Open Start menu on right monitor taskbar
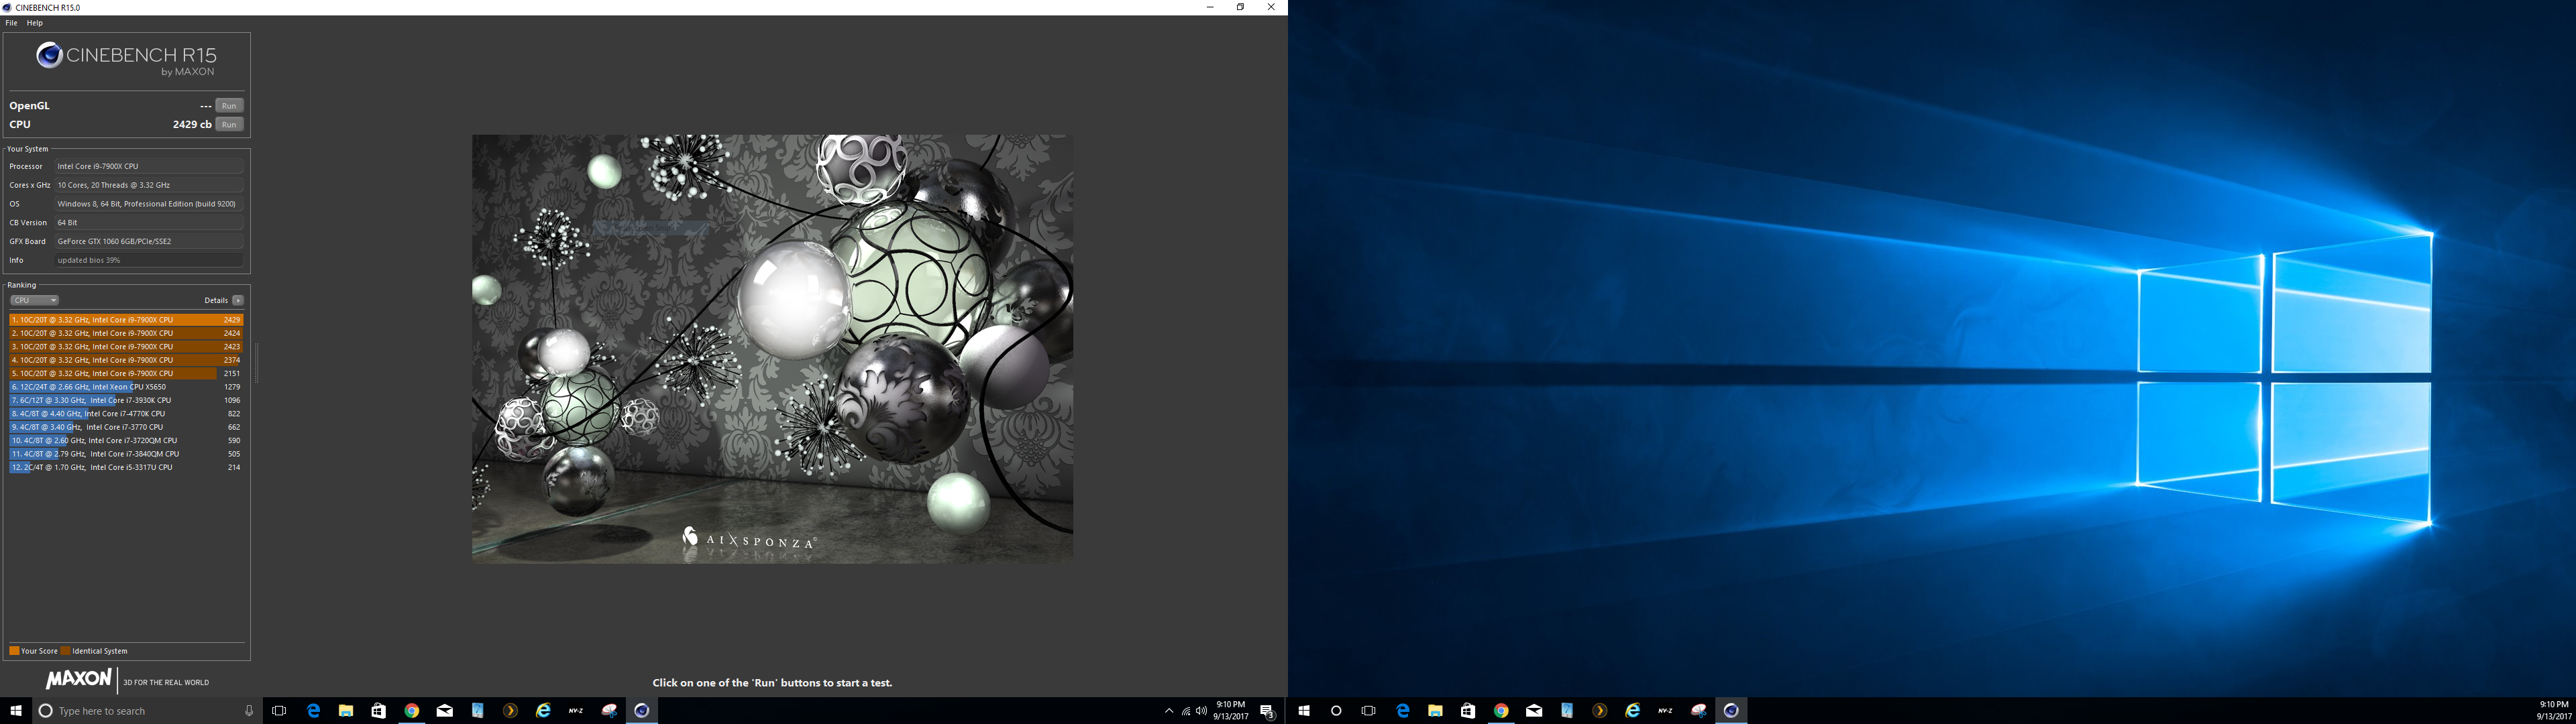This screenshot has width=2576, height=724. pyautogui.click(x=1304, y=711)
